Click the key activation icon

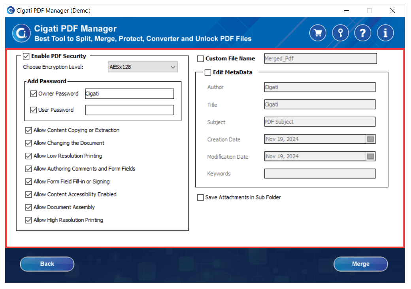coord(340,33)
